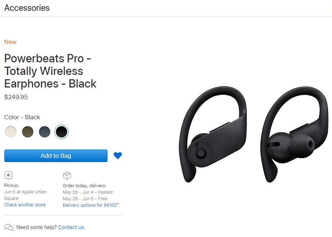
Task: Click the chat bubbles help icon
Action: 9,227
